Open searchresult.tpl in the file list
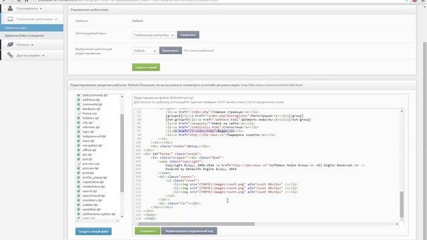Viewport: 427px width, 240px height. point(93,195)
